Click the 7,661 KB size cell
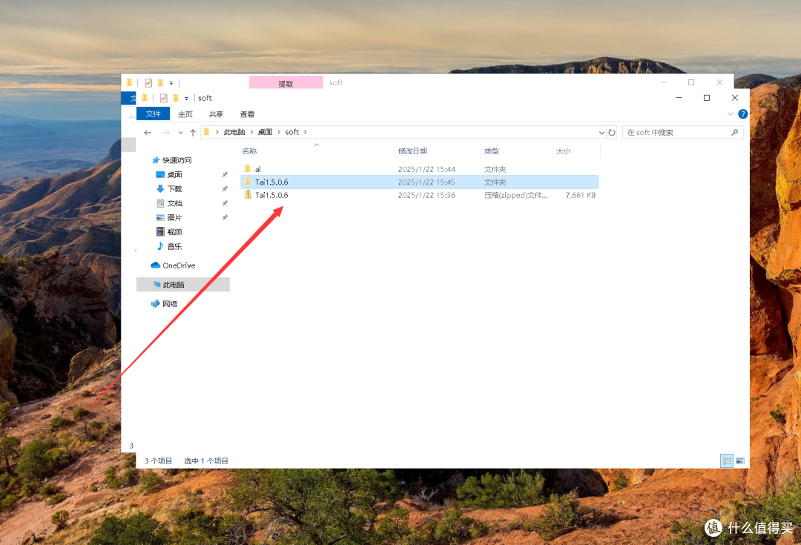801x545 pixels. (580, 195)
